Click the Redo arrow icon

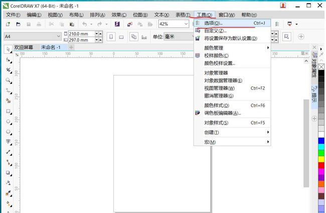[x=100, y=24]
